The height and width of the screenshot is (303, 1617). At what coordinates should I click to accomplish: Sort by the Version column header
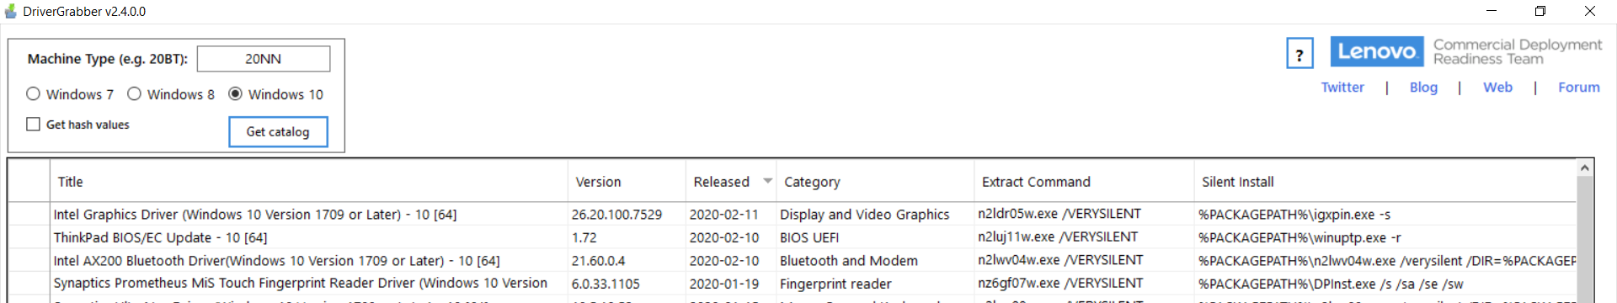coord(627,182)
